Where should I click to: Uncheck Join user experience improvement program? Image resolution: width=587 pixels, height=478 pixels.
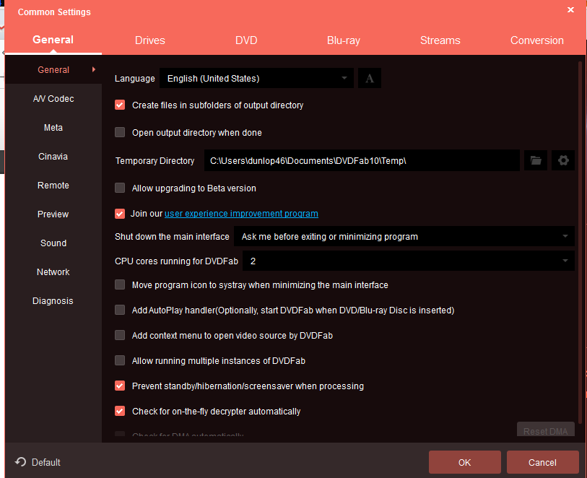click(x=120, y=214)
